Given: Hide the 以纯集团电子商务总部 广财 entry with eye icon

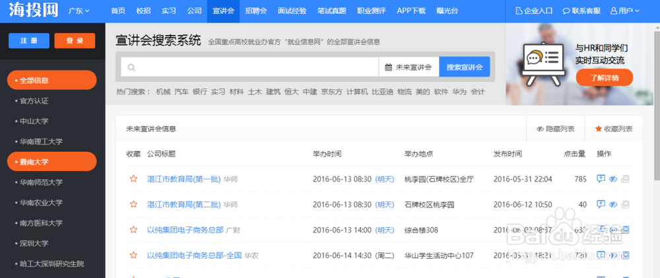Looking at the screenshot, I should pos(613,230).
